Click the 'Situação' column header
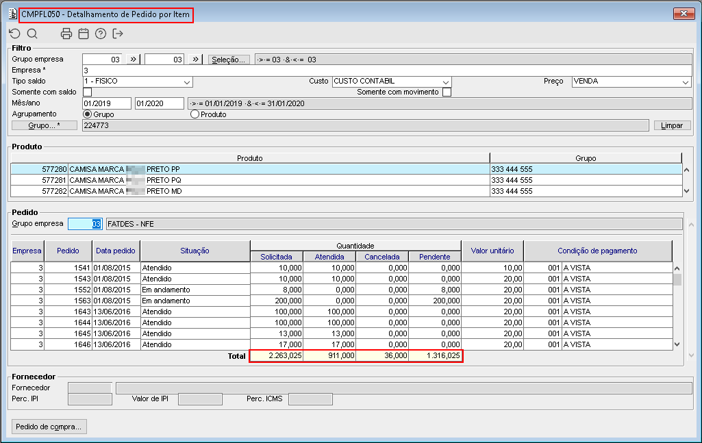Viewport: 702px width, 443px height. tap(195, 251)
